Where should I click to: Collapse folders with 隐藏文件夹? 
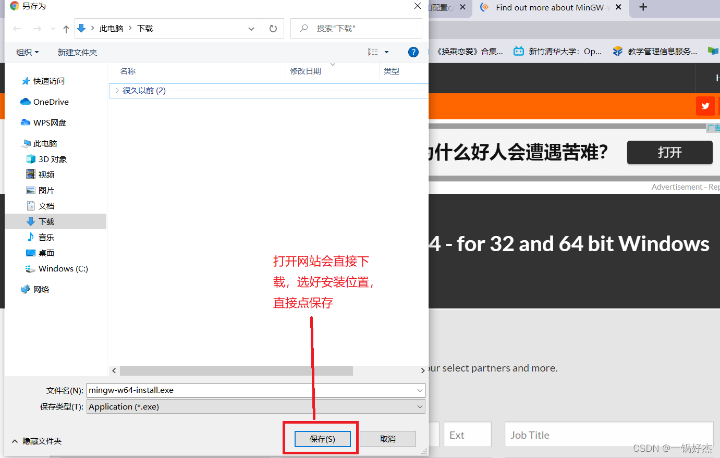pos(36,441)
